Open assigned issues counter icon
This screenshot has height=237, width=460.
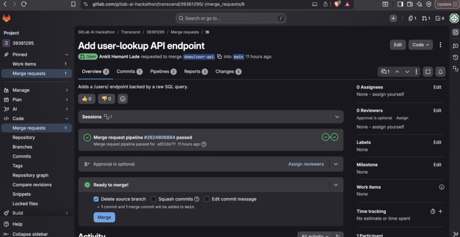coord(412,18)
